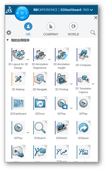
Task: Collapse the 我的应用程序 section
Action: point(8,40)
